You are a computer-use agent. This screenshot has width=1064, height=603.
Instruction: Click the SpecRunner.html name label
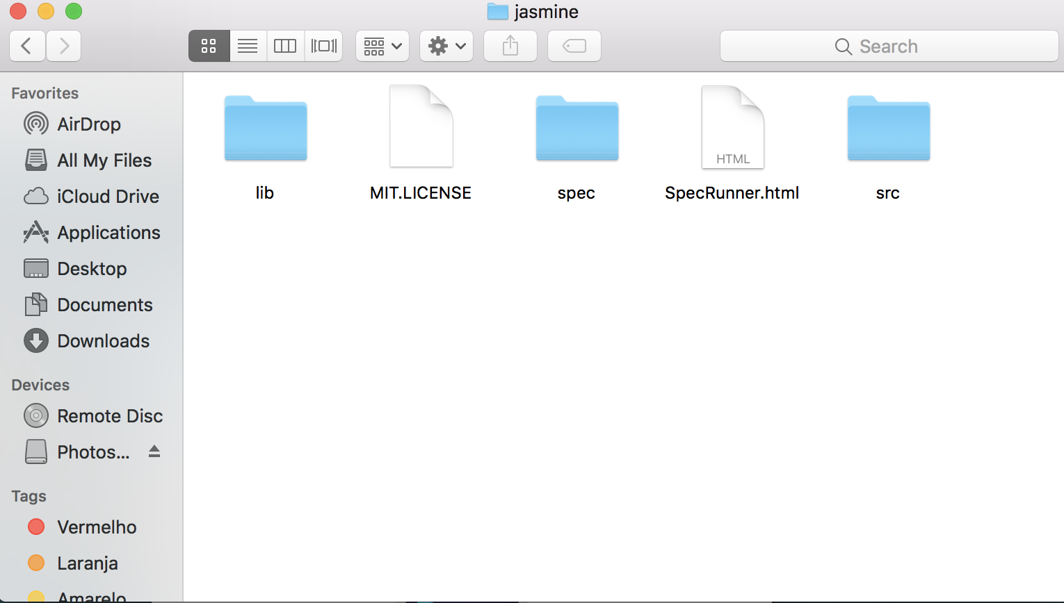click(x=732, y=193)
